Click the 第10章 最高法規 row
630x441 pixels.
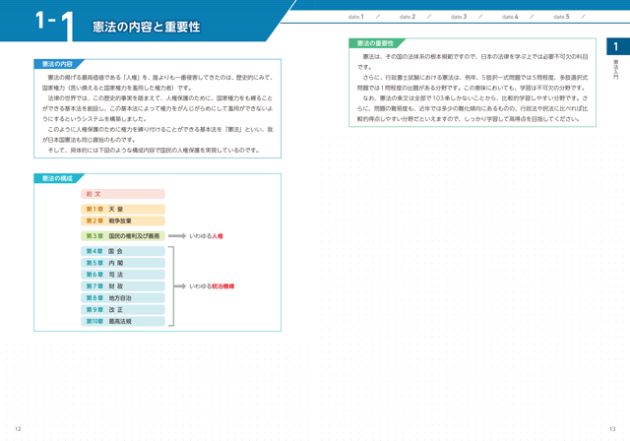pyautogui.click(x=123, y=321)
